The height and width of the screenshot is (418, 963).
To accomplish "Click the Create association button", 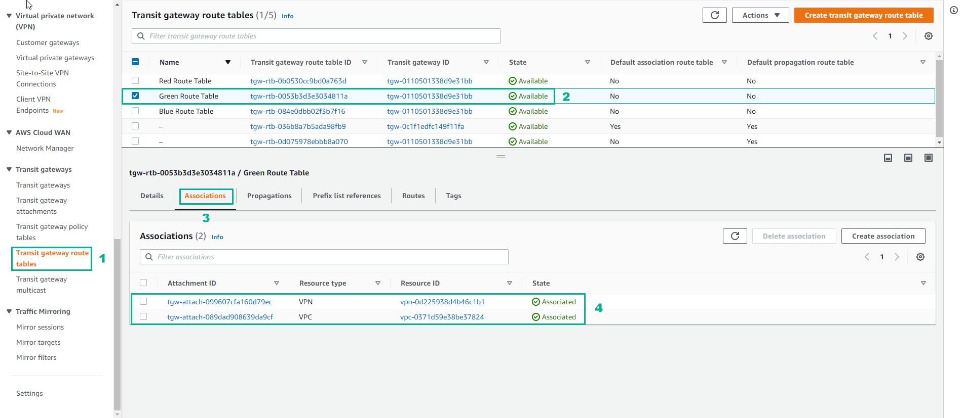I will pos(883,236).
